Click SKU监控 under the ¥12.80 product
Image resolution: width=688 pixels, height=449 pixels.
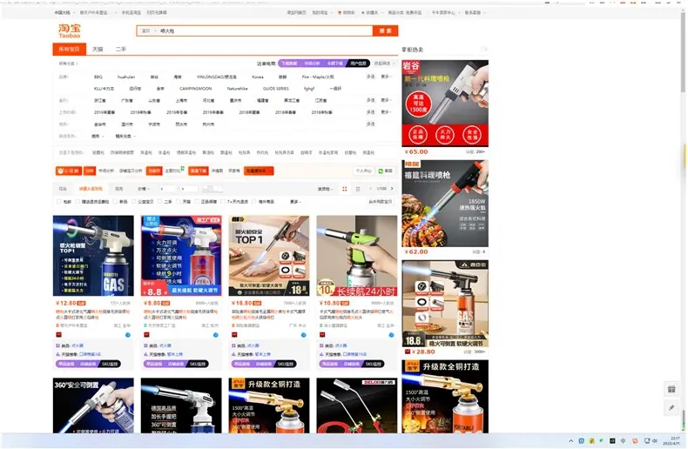110,364
